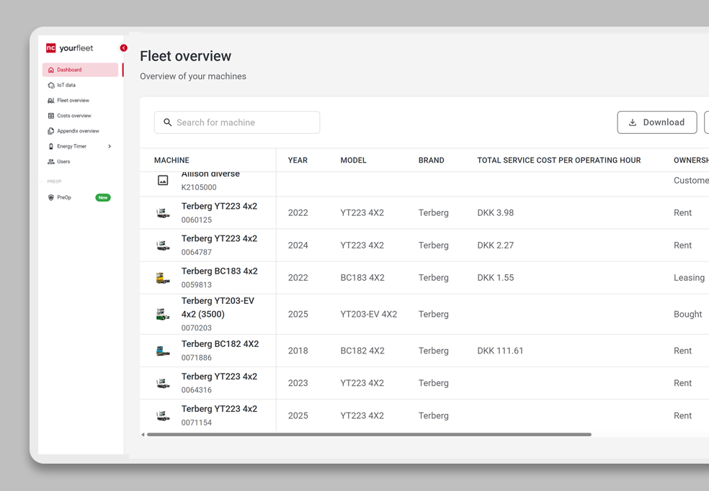Collapse sidebar with the red arrow button
The image size is (709, 491).
coord(123,48)
